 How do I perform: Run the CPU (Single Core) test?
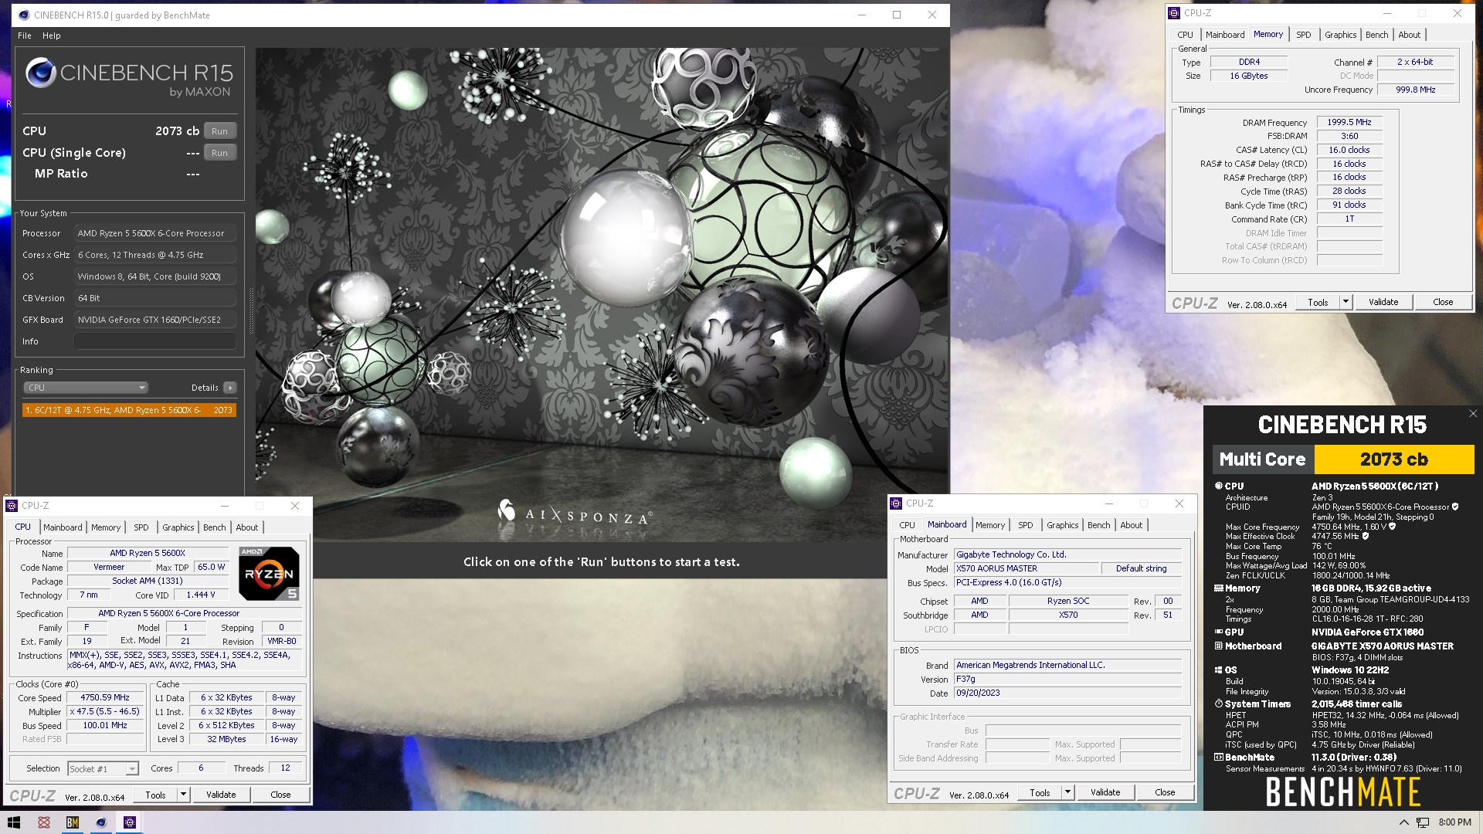tap(219, 153)
